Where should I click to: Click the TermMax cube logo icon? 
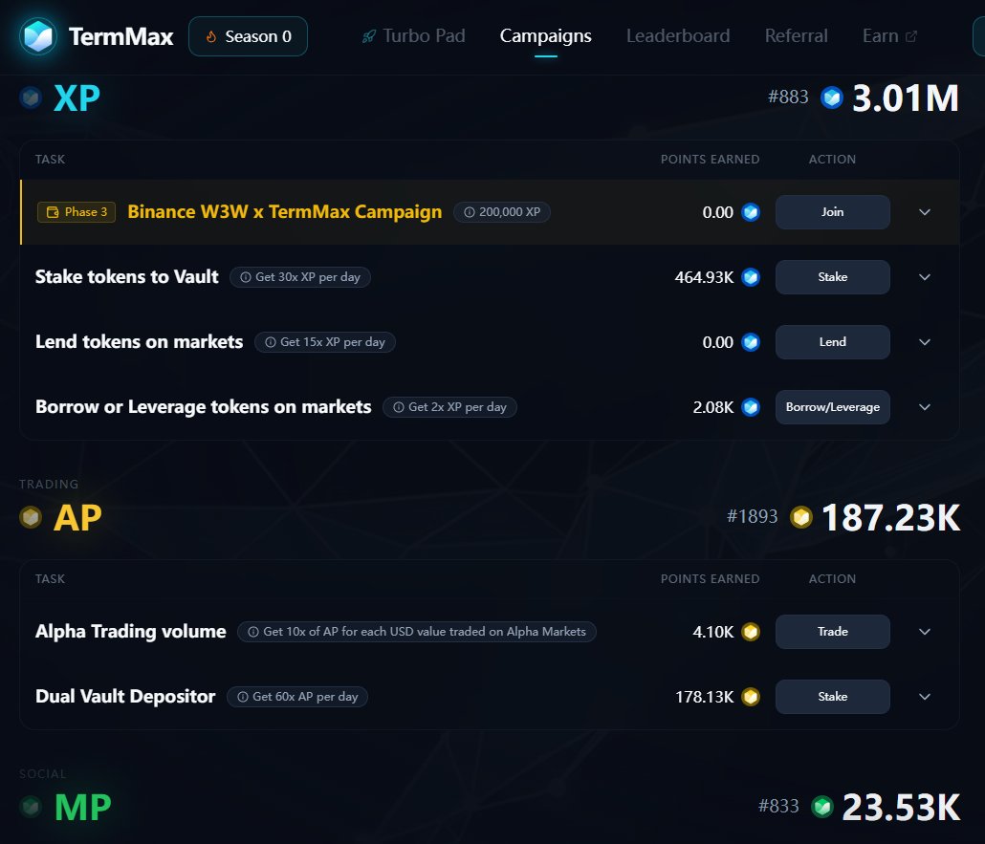click(38, 36)
